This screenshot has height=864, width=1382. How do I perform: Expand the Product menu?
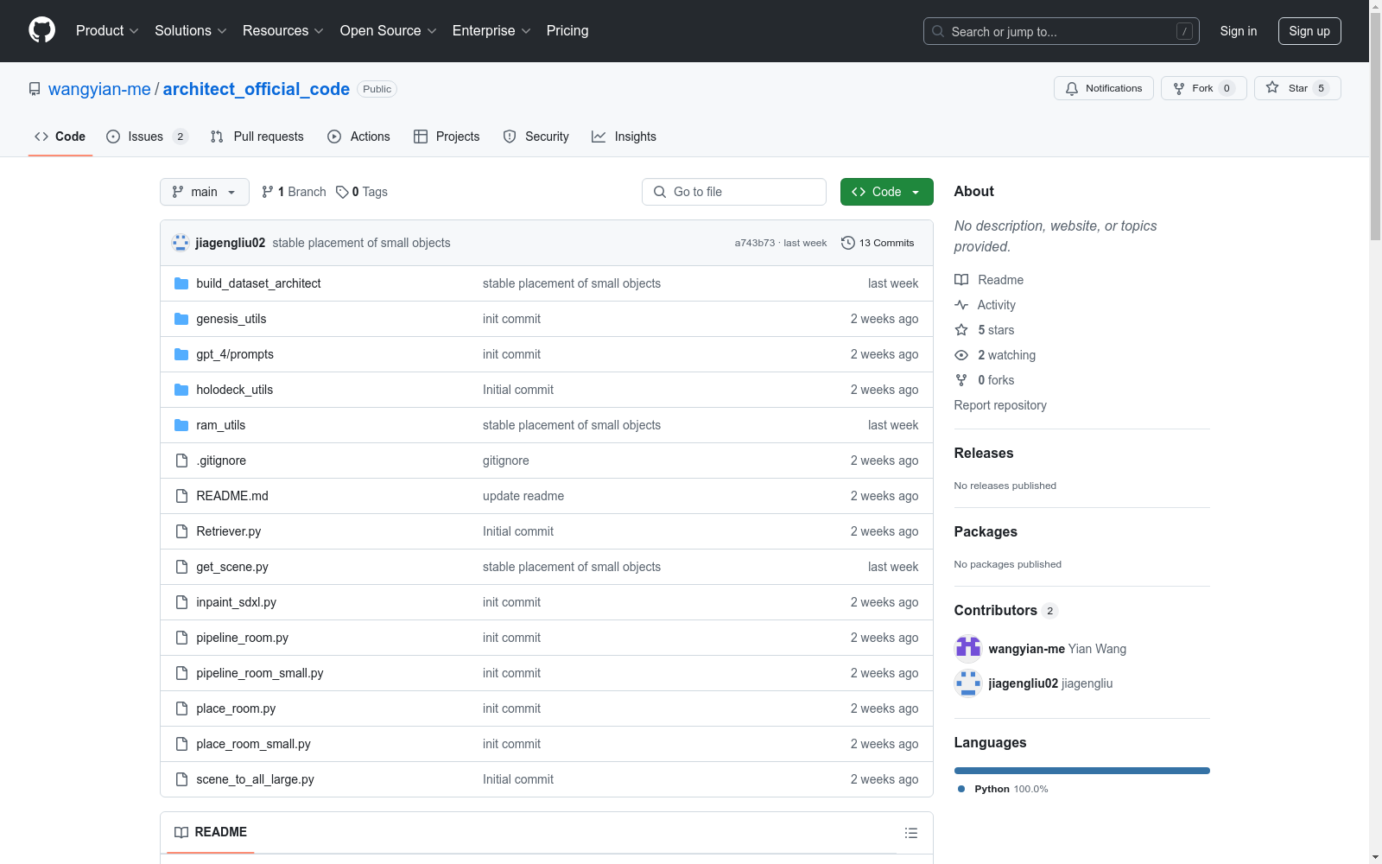107,30
